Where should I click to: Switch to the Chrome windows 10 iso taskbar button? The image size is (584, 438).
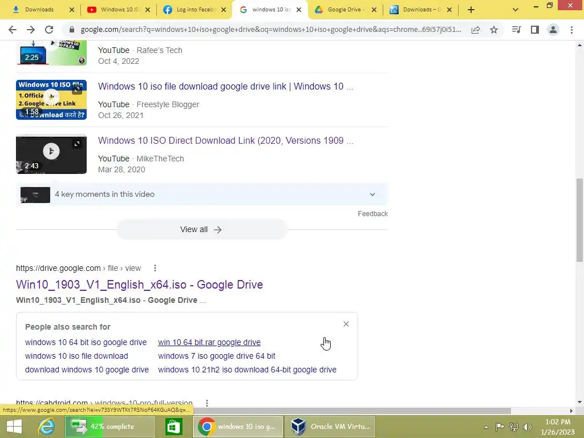[x=238, y=427]
